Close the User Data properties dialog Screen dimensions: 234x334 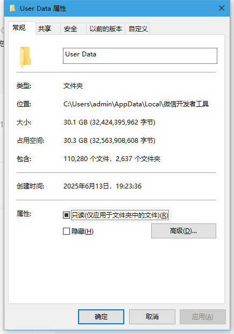click(x=222, y=8)
